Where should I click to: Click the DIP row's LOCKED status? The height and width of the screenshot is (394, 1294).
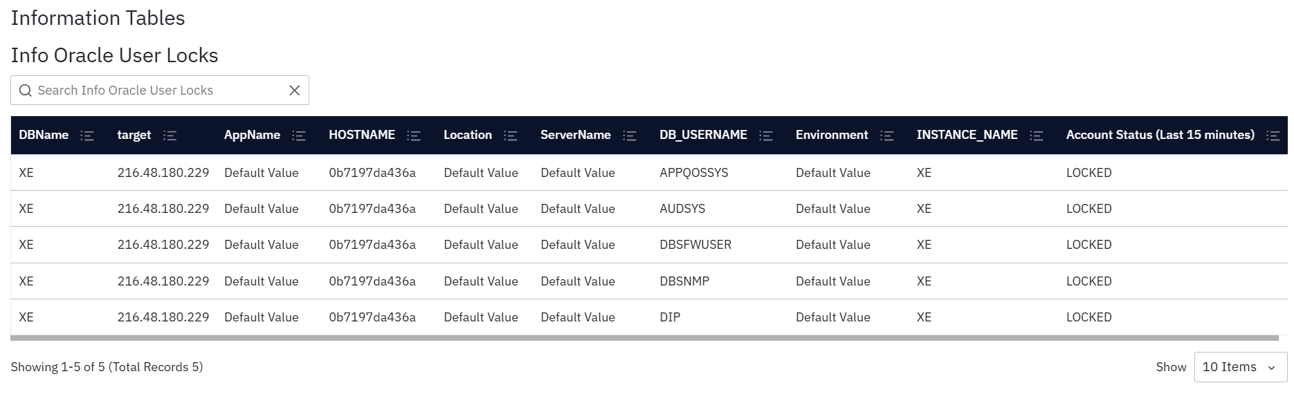click(1088, 317)
